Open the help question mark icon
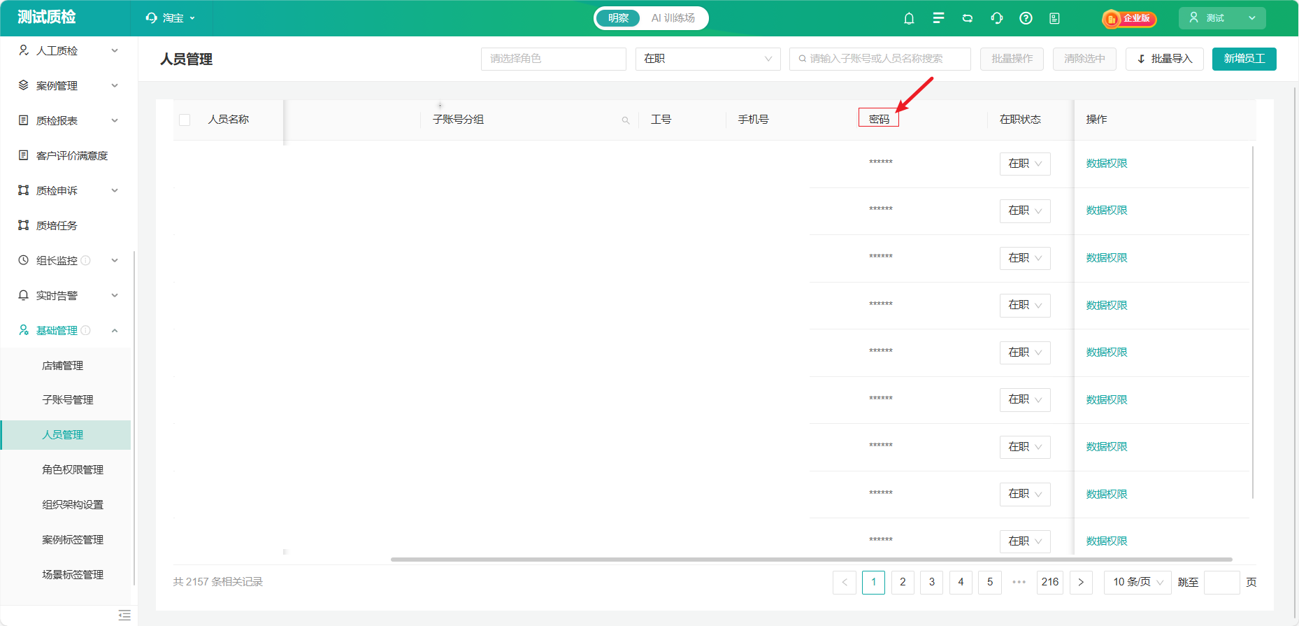The width and height of the screenshot is (1299, 626). tap(1026, 18)
